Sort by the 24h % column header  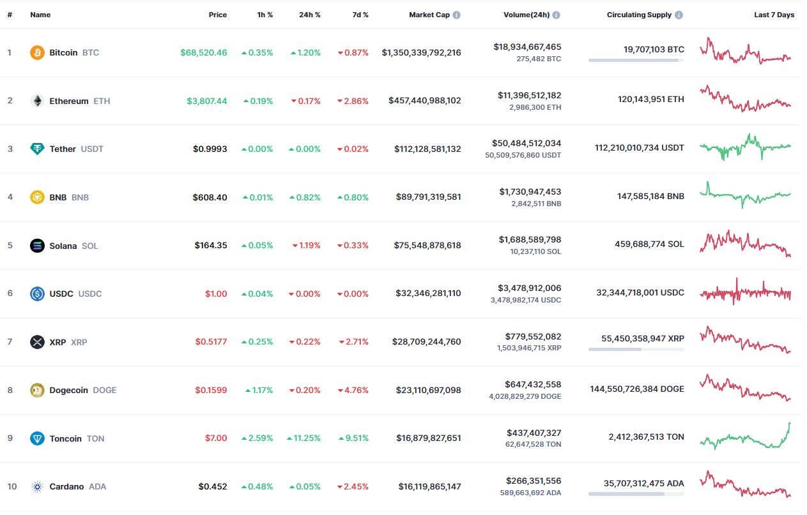click(x=309, y=15)
